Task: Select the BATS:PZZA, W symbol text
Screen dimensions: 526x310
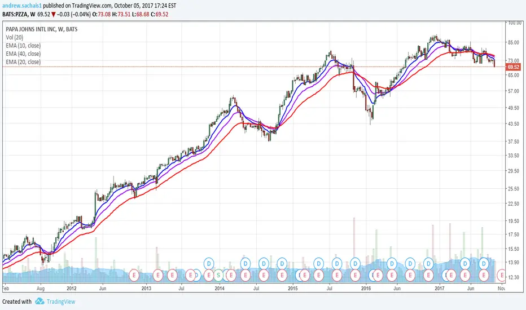Action: (x=19, y=15)
